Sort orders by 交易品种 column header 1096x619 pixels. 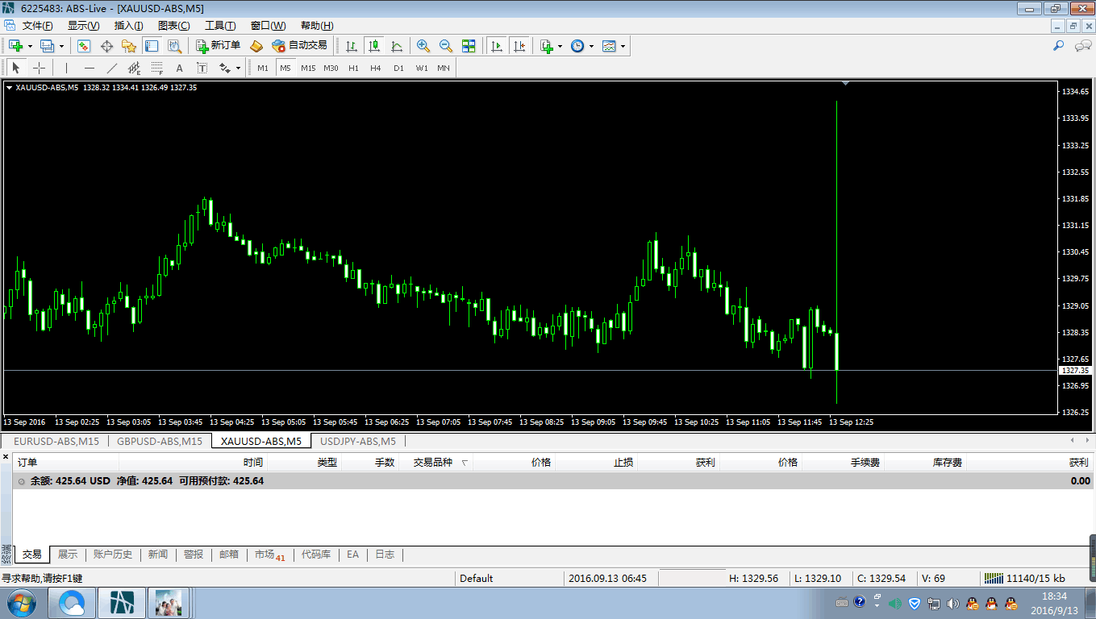pos(435,463)
